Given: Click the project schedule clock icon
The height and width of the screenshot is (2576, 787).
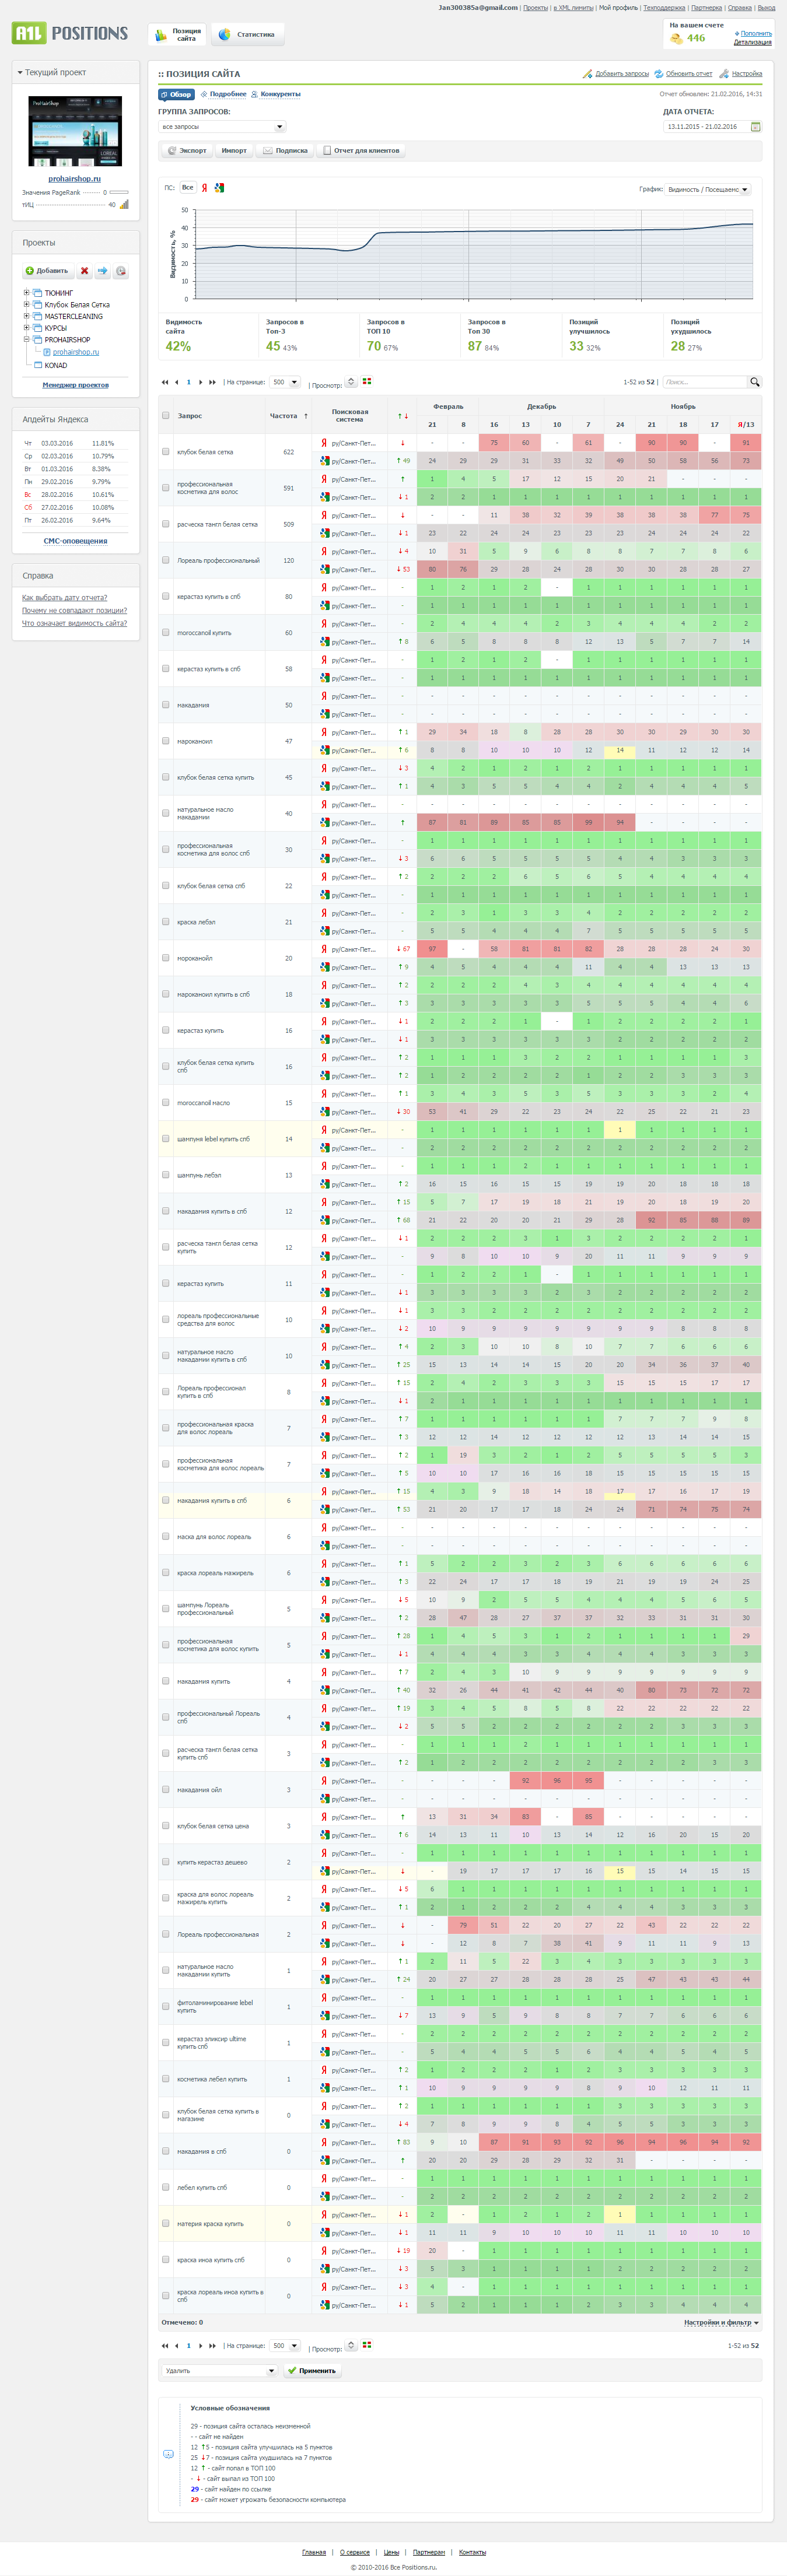Looking at the screenshot, I should pos(120,271).
